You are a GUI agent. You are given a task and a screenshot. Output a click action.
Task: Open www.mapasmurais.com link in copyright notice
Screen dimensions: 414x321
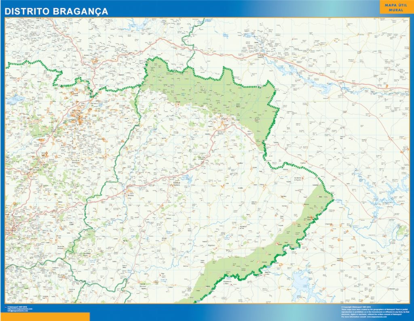click(x=377, y=317)
